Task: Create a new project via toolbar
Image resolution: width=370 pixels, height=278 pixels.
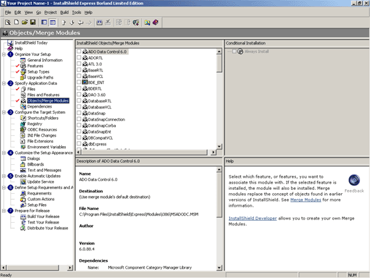Action: click(16, 22)
